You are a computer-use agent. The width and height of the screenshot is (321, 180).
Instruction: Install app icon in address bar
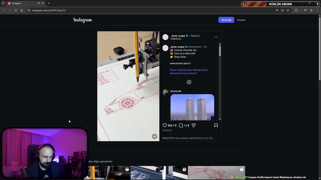(282, 10)
